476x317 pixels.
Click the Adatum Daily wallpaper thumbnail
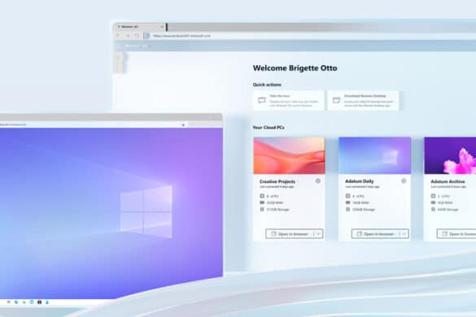[x=374, y=155]
